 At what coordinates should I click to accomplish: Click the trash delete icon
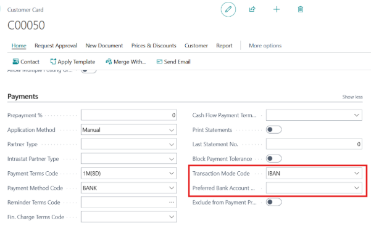tap(301, 9)
